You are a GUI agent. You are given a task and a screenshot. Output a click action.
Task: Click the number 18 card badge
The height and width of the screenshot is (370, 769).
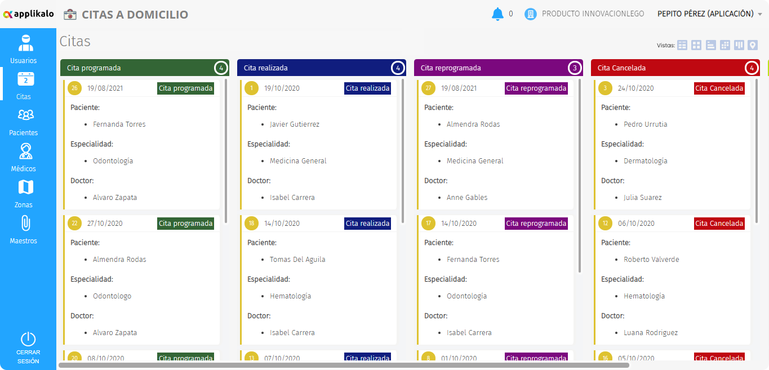251,224
